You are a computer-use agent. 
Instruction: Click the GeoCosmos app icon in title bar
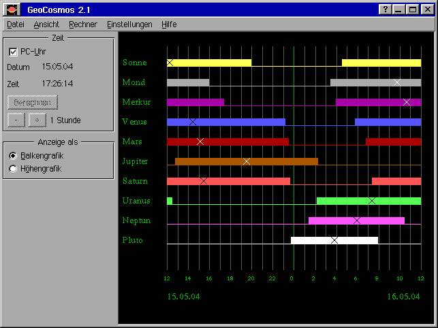pyautogui.click(x=12, y=10)
